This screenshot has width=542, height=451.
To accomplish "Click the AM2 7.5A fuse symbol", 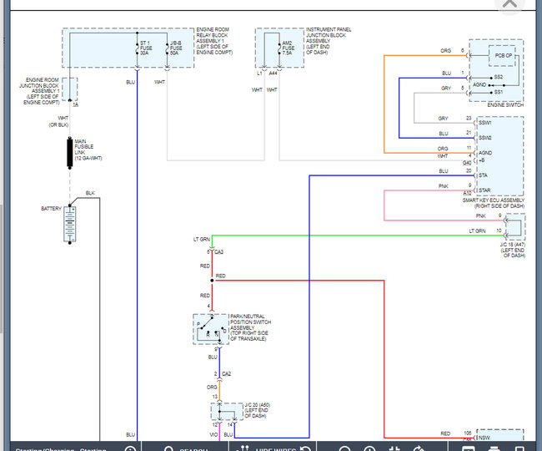I will click(x=277, y=48).
